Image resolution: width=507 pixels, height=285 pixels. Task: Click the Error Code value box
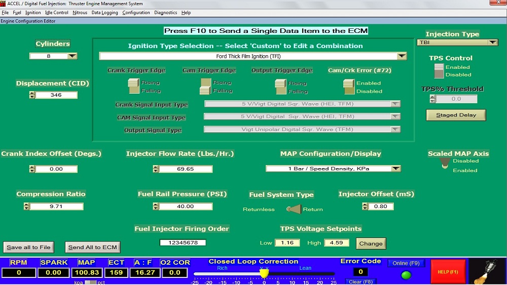[x=360, y=272]
